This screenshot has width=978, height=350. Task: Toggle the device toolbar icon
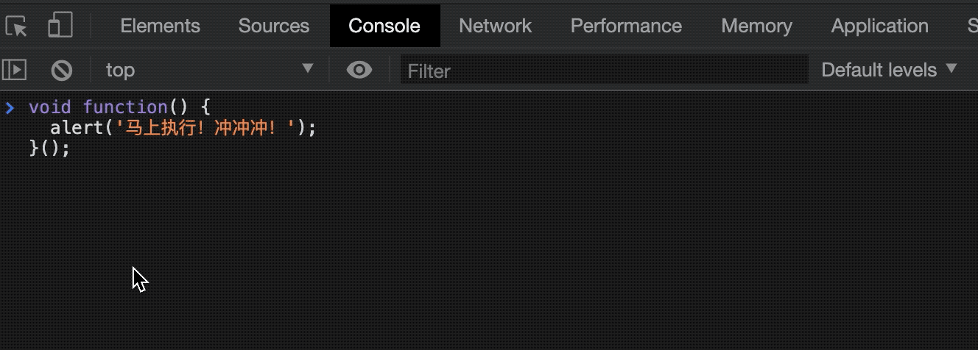60,25
